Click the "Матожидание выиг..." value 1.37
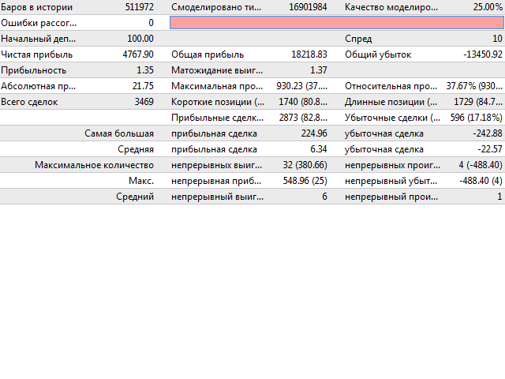The height and width of the screenshot is (379, 505). coord(319,70)
